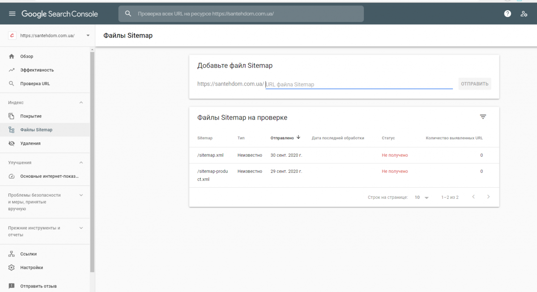Image resolution: width=537 pixels, height=292 pixels.
Task: Click the Удаления crossed-eye icon
Action: click(12, 143)
